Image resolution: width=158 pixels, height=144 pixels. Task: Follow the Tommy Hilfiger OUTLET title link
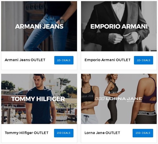(x=27, y=133)
